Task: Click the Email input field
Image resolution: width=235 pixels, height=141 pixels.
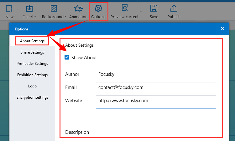Action: (156, 87)
